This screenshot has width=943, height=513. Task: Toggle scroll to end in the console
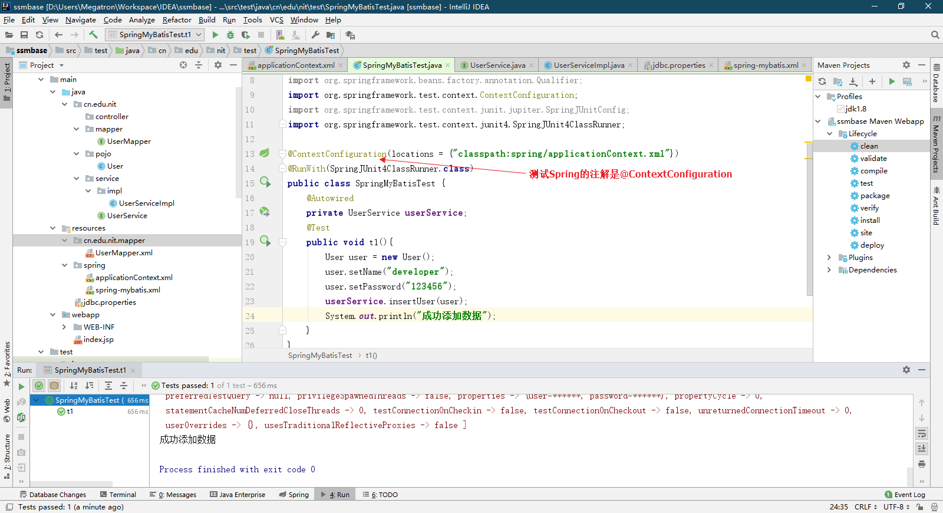(922, 449)
